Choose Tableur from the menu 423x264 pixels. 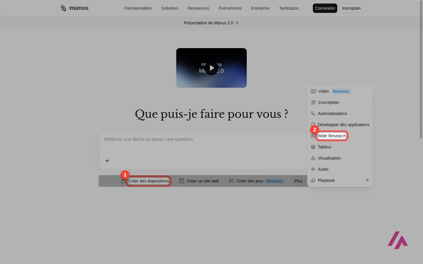click(340, 147)
